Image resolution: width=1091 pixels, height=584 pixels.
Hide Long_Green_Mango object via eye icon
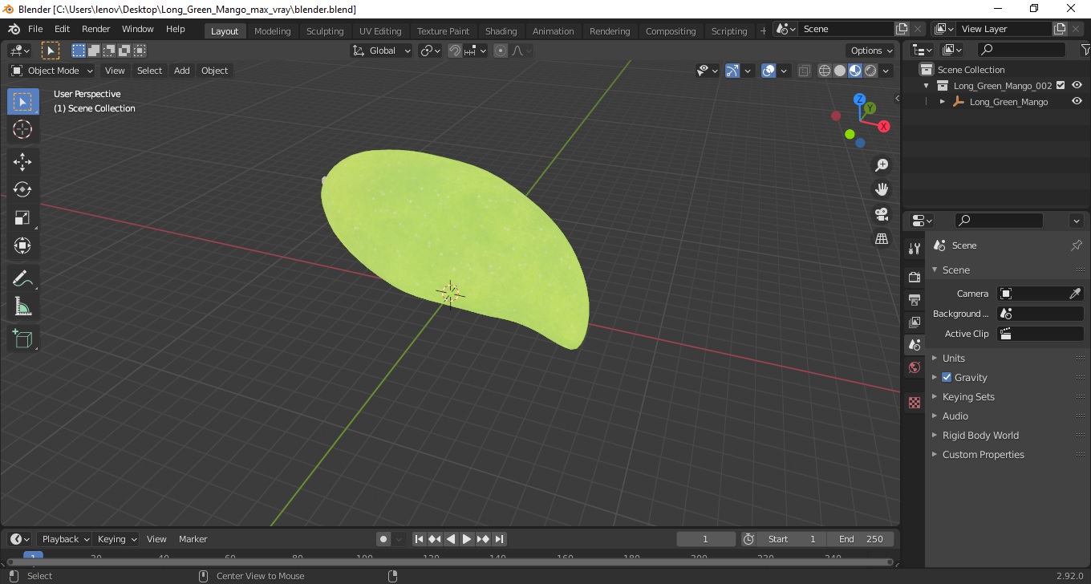tap(1077, 102)
